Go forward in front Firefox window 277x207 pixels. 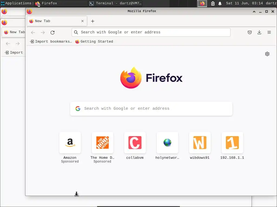(x=43, y=33)
